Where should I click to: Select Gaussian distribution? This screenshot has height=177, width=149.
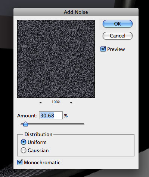[24, 150]
